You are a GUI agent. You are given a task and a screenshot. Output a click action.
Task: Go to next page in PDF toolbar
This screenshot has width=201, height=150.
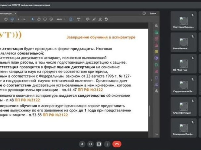[x=12, y=19]
